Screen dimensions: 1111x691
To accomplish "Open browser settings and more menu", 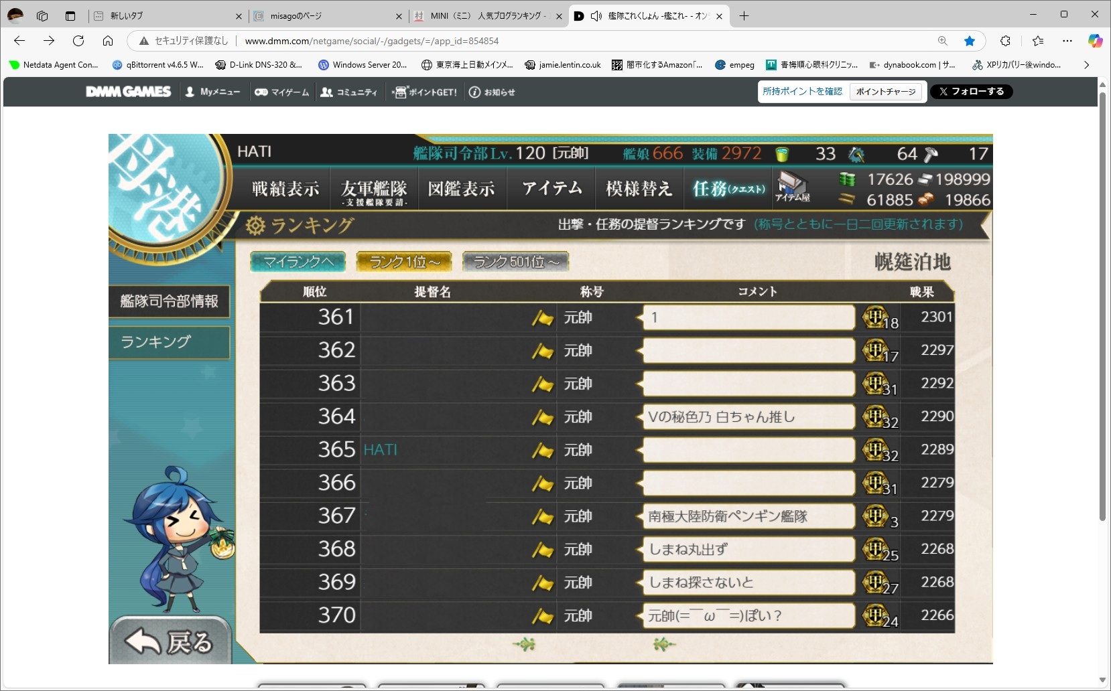I will 1067,41.
